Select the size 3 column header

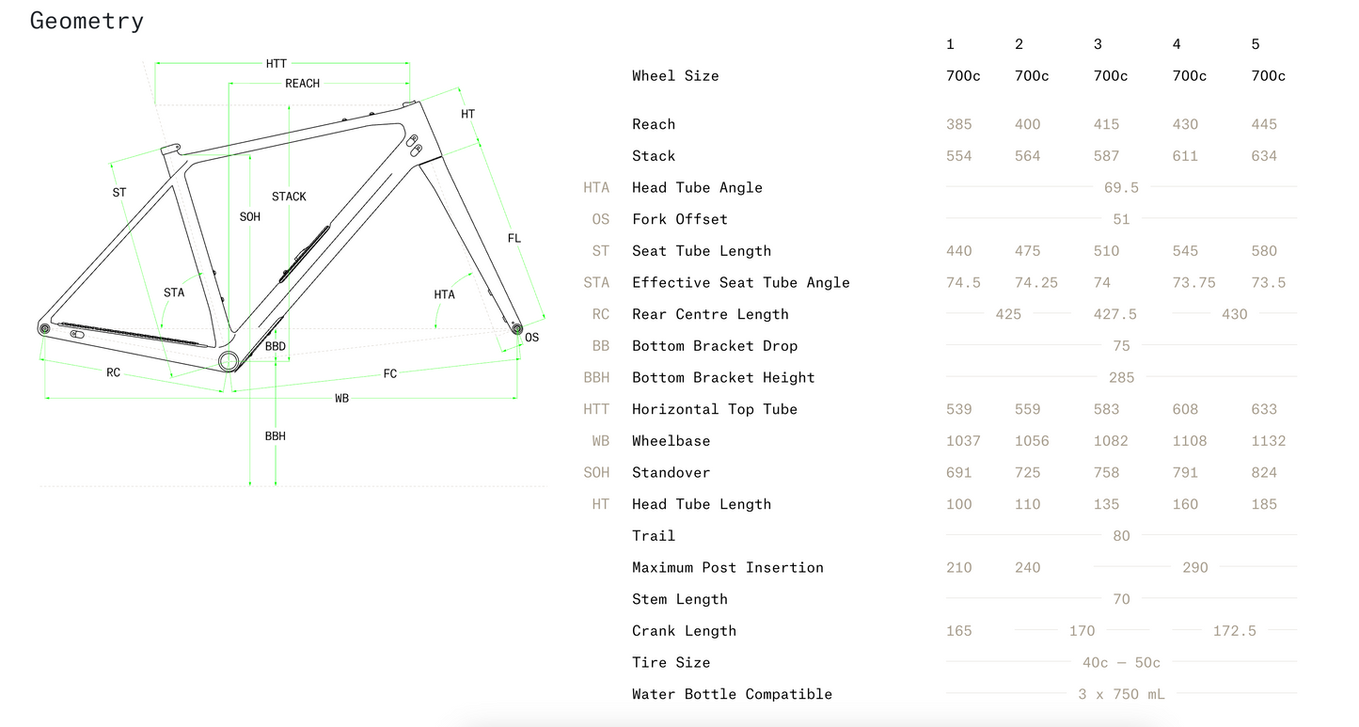pos(1098,44)
